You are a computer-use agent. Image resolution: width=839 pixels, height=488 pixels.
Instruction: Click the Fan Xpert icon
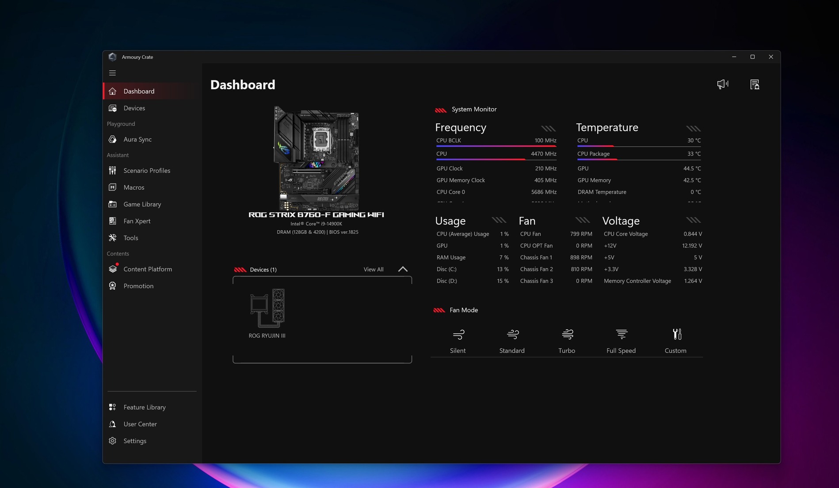(113, 221)
